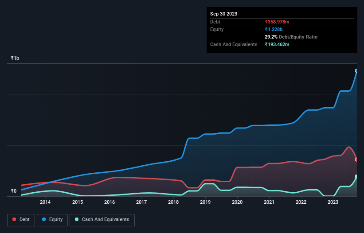Click the 2015 x-axis year label
The height and width of the screenshot is (233, 364).
(x=78, y=202)
